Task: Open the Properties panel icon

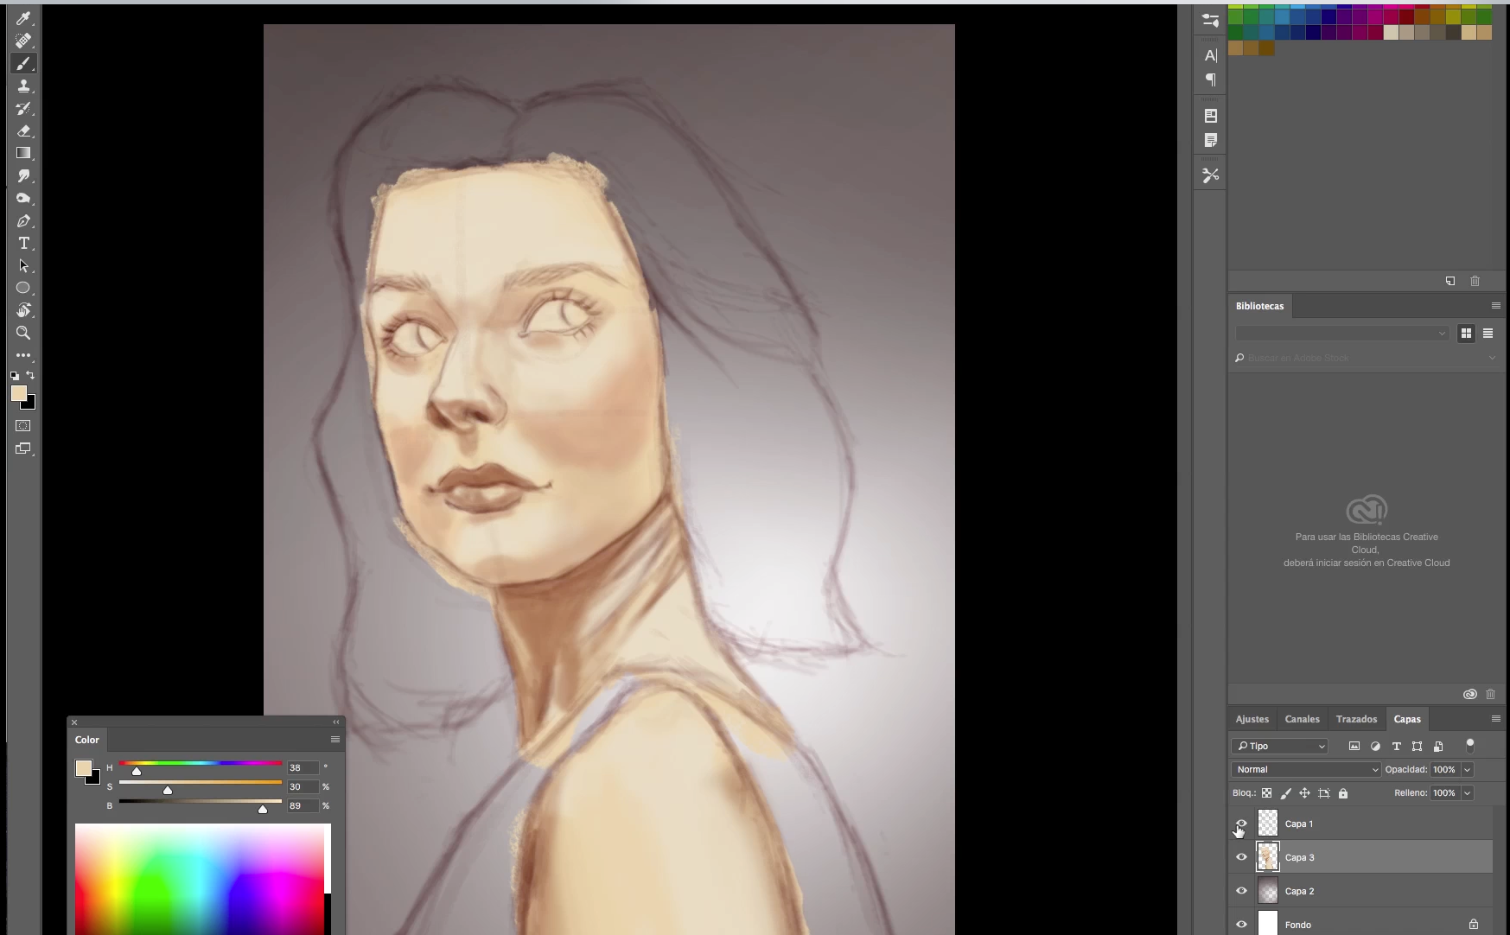Action: click(x=1210, y=116)
